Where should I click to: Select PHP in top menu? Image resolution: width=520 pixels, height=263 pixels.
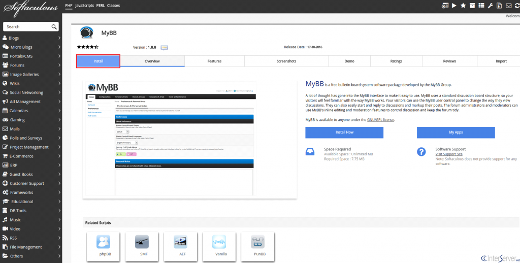click(69, 5)
